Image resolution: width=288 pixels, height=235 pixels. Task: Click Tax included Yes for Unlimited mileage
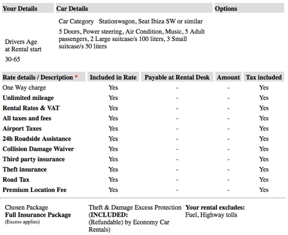point(264,98)
